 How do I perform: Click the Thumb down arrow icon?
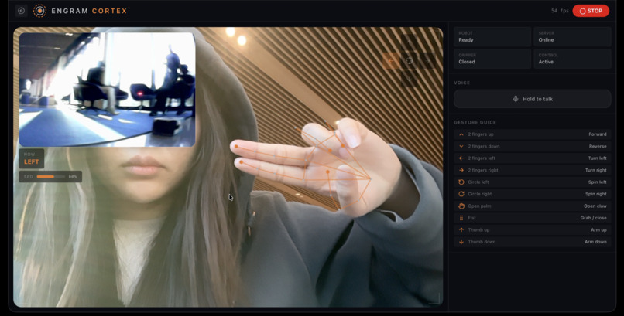click(x=461, y=242)
